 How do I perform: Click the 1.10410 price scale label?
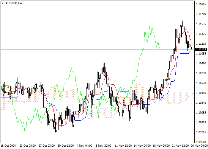click(x=201, y=93)
